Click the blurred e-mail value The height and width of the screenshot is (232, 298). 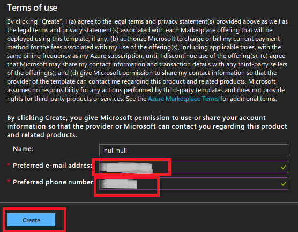pyautogui.click(x=126, y=167)
